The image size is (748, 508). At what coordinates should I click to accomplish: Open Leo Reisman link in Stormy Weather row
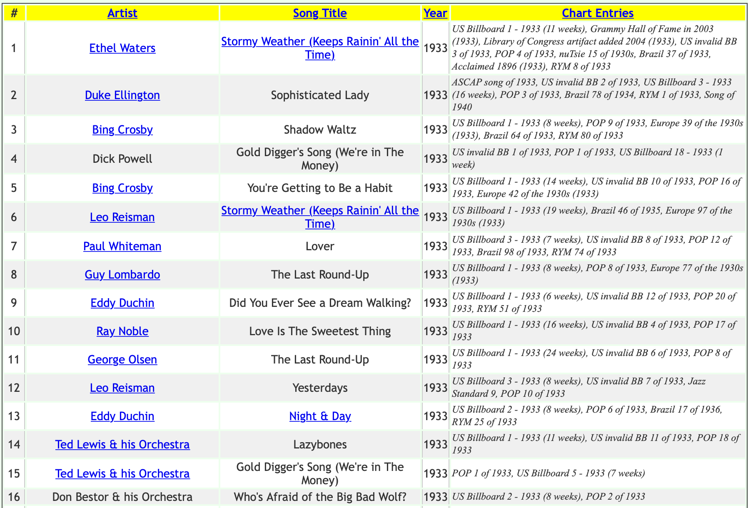122,217
